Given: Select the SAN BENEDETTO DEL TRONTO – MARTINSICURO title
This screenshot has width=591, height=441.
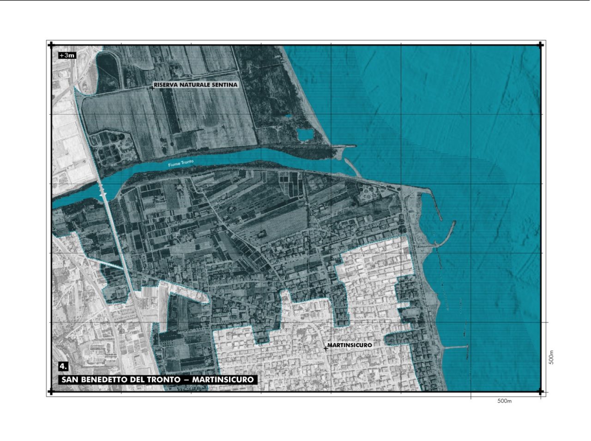Looking at the screenshot, I should point(157,380).
